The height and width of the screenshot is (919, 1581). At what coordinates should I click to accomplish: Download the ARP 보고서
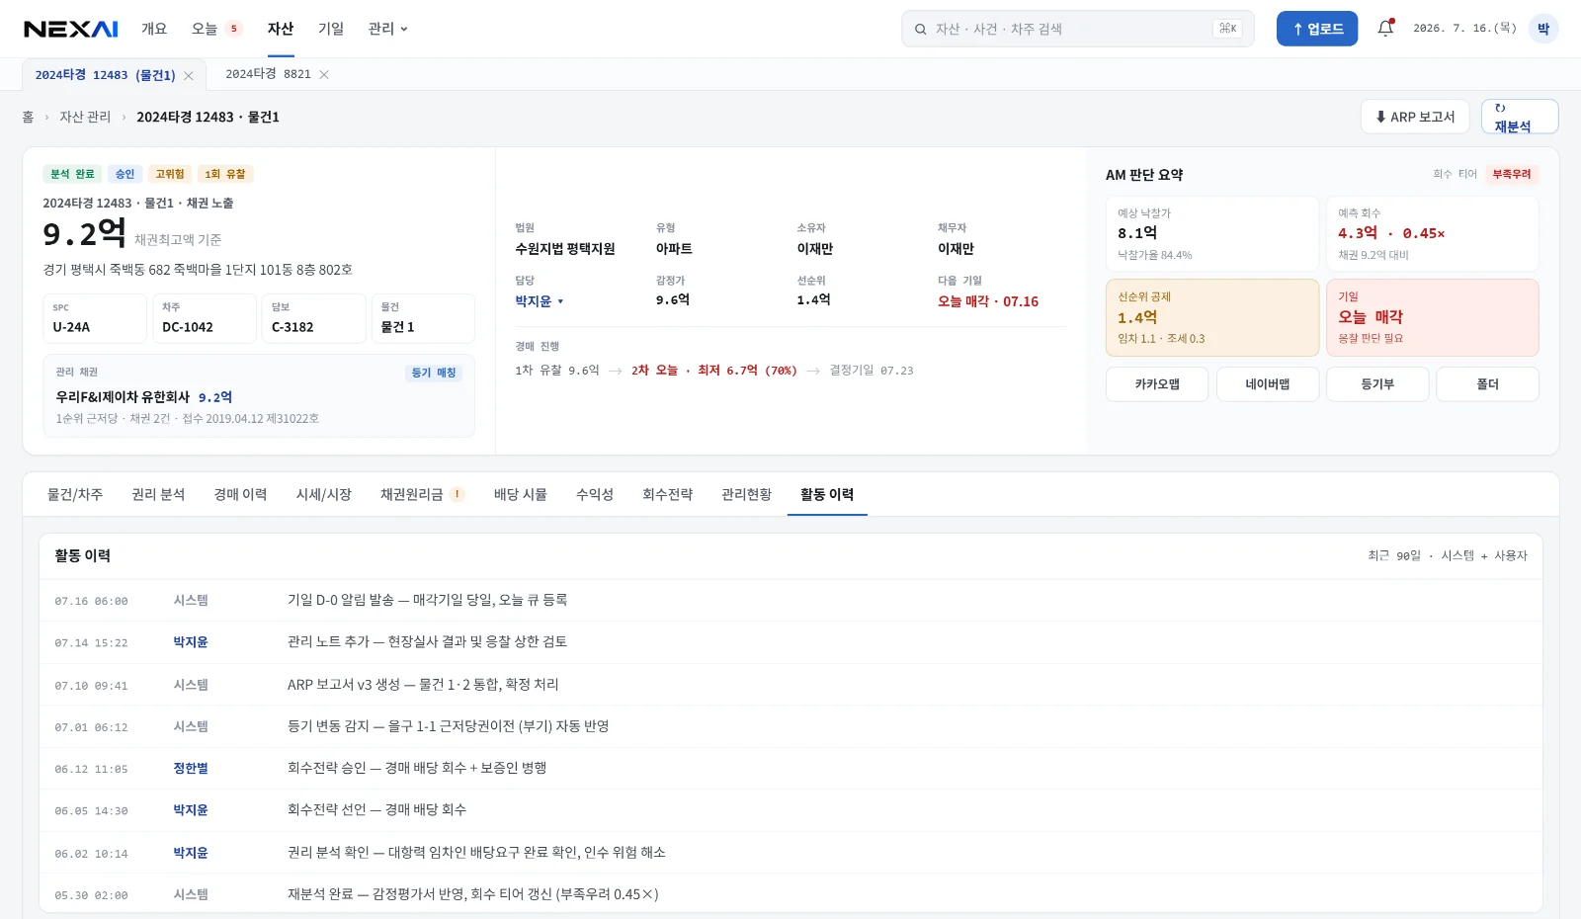[1414, 117]
